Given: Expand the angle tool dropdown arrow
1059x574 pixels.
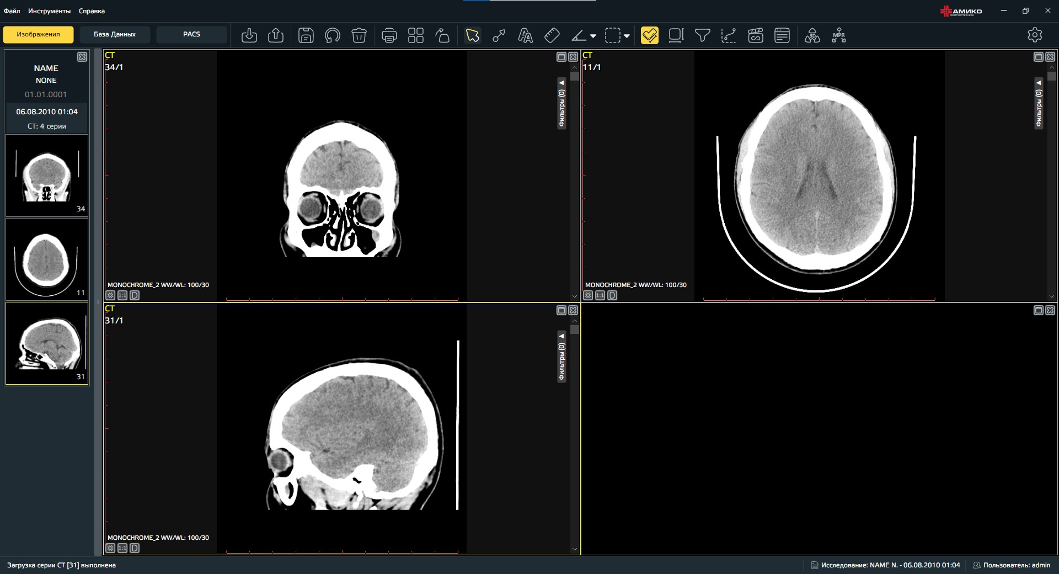Looking at the screenshot, I should 593,36.
